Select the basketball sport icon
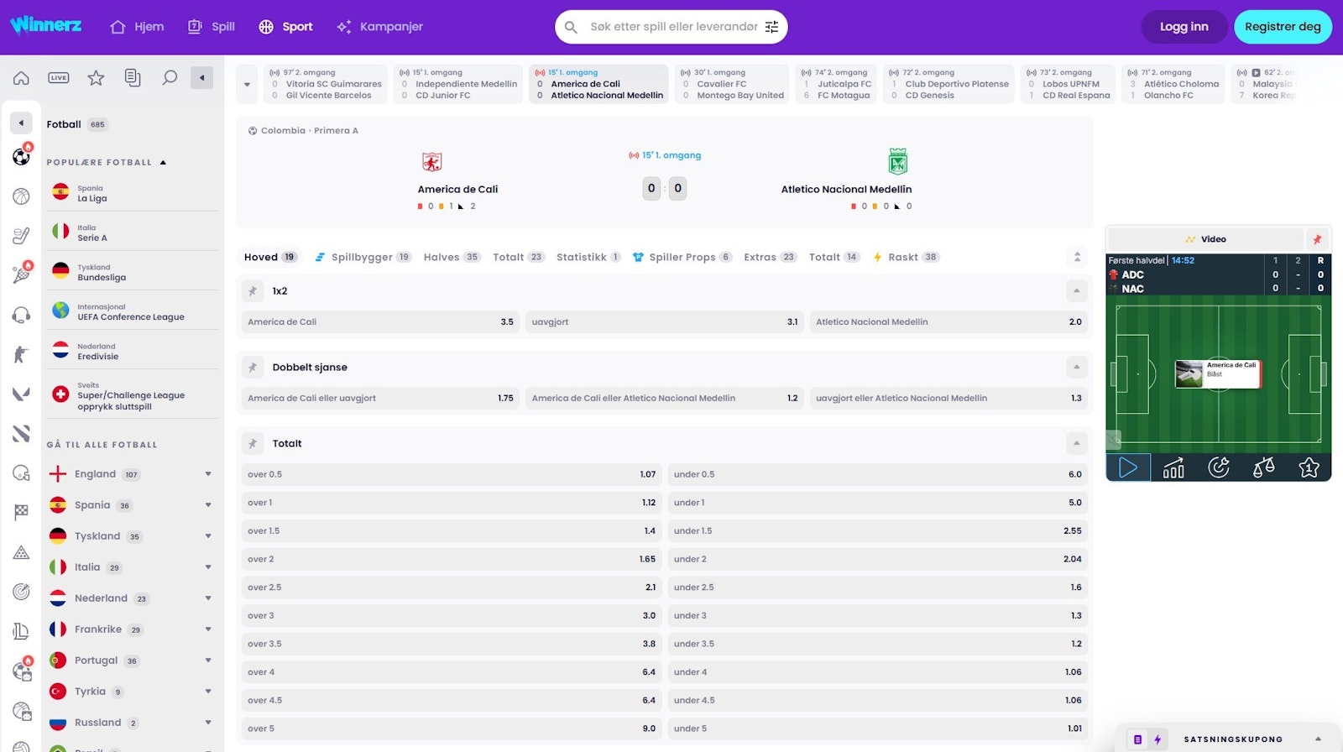The height and width of the screenshot is (752, 1343). 21,196
